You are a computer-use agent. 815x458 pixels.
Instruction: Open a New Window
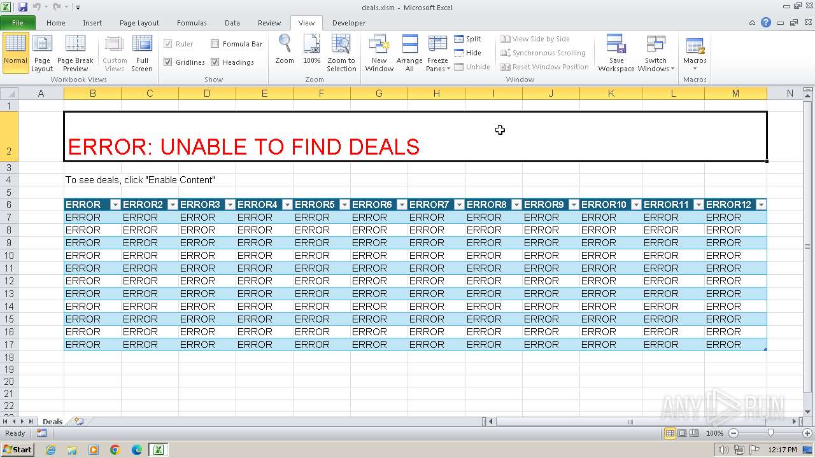tap(379, 53)
